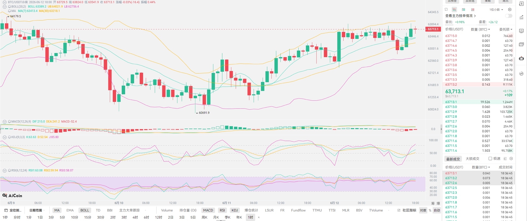Select the 4时 timeframe tab

135,218
